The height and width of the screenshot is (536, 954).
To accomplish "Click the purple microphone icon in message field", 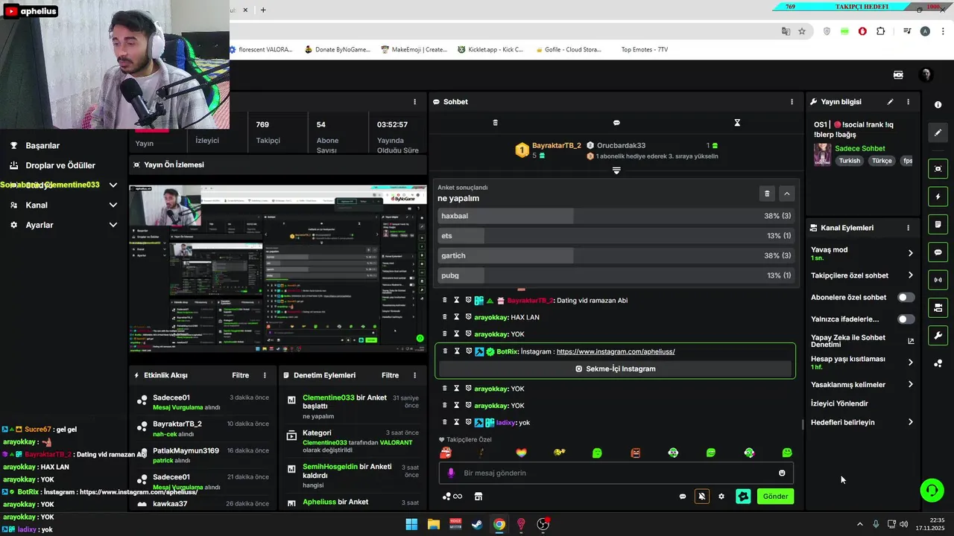I will point(450,473).
